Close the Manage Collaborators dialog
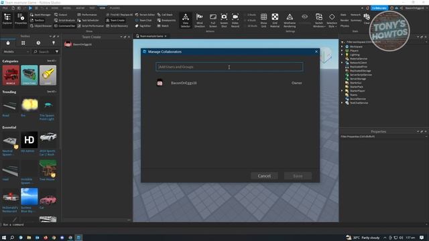This screenshot has width=429, height=241. point(316,52)
